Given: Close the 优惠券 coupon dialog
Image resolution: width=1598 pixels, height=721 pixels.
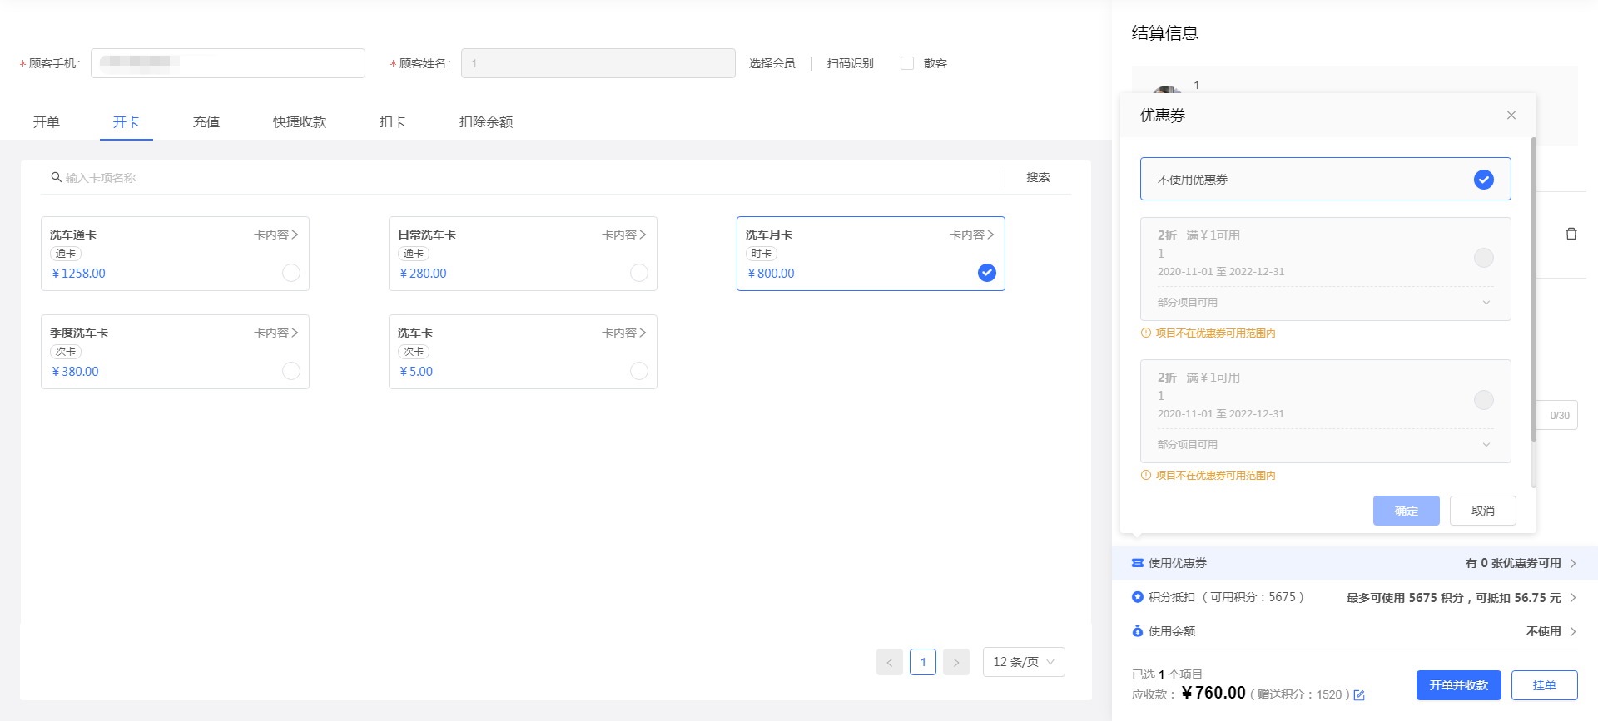Looking at the screenshot, I should (1511, 116).
